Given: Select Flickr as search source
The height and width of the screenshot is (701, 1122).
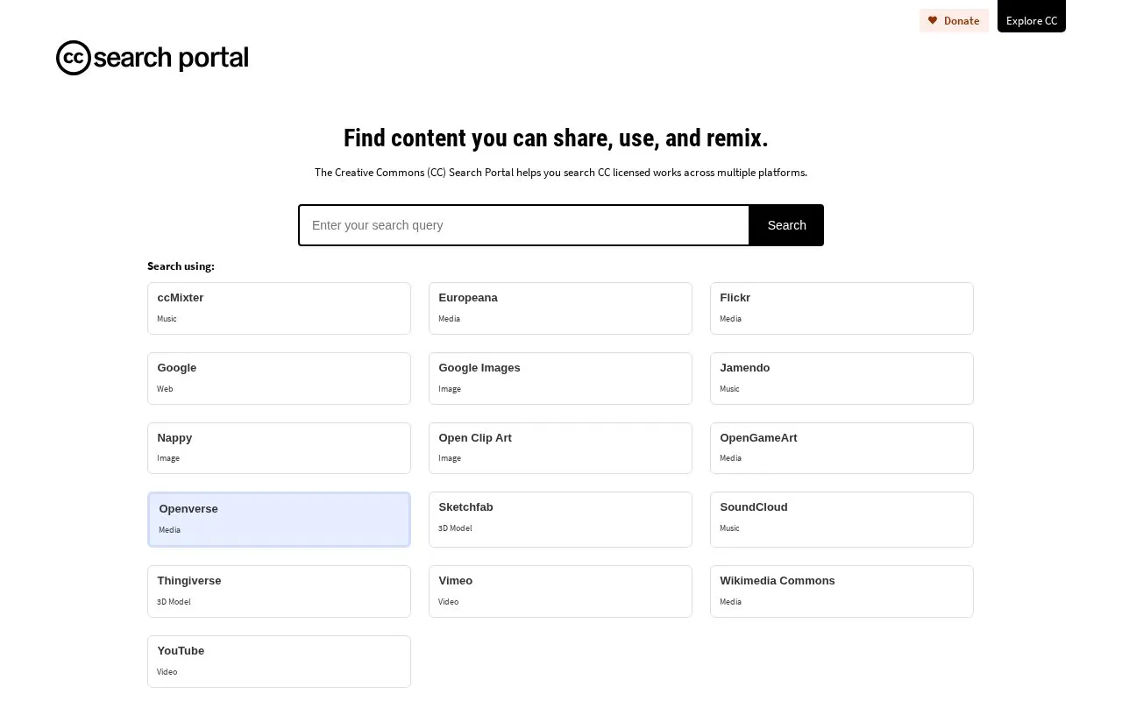Looking at the screenshot, I should (841, 308).
